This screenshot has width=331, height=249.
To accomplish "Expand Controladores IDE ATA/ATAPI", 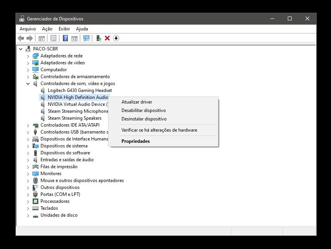I will [28, 125].
